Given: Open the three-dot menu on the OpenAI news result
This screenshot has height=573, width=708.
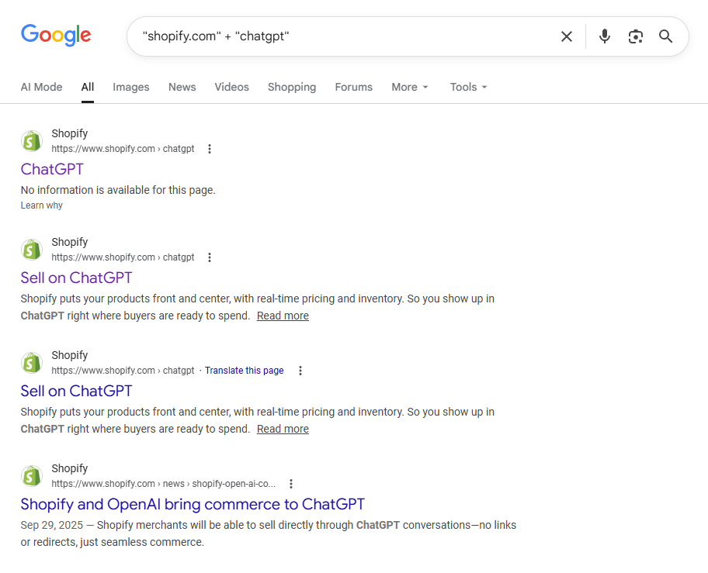Looking at the screenshot, I should (290, 483).
